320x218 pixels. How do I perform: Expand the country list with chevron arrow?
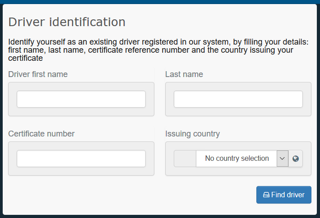tap(283, 159)
